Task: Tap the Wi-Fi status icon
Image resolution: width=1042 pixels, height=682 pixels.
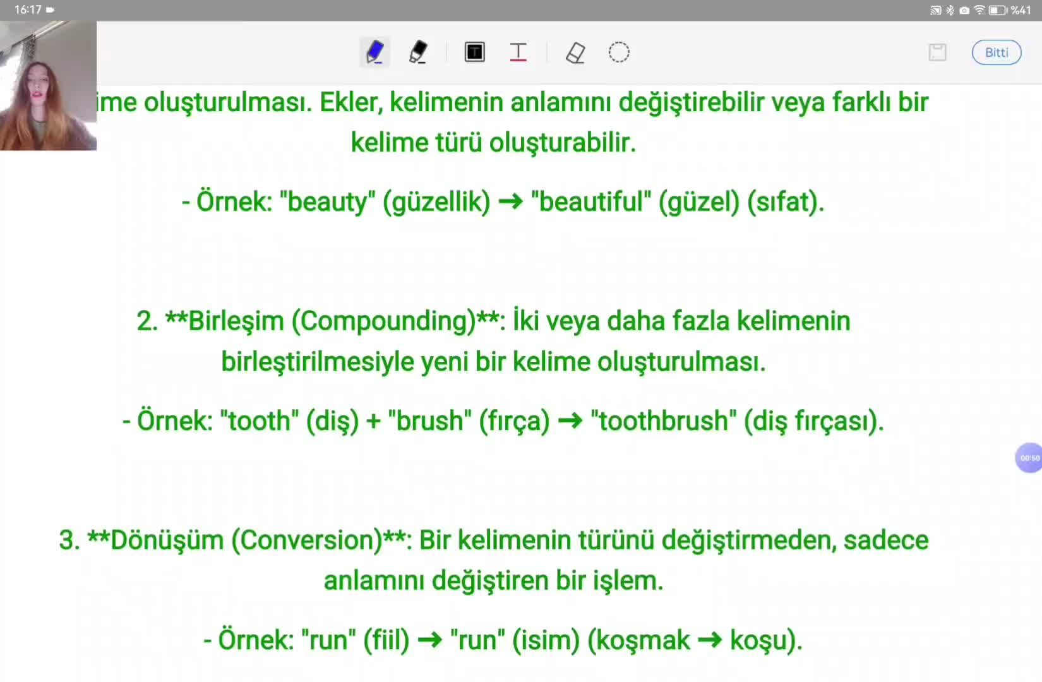Action: 979,10
